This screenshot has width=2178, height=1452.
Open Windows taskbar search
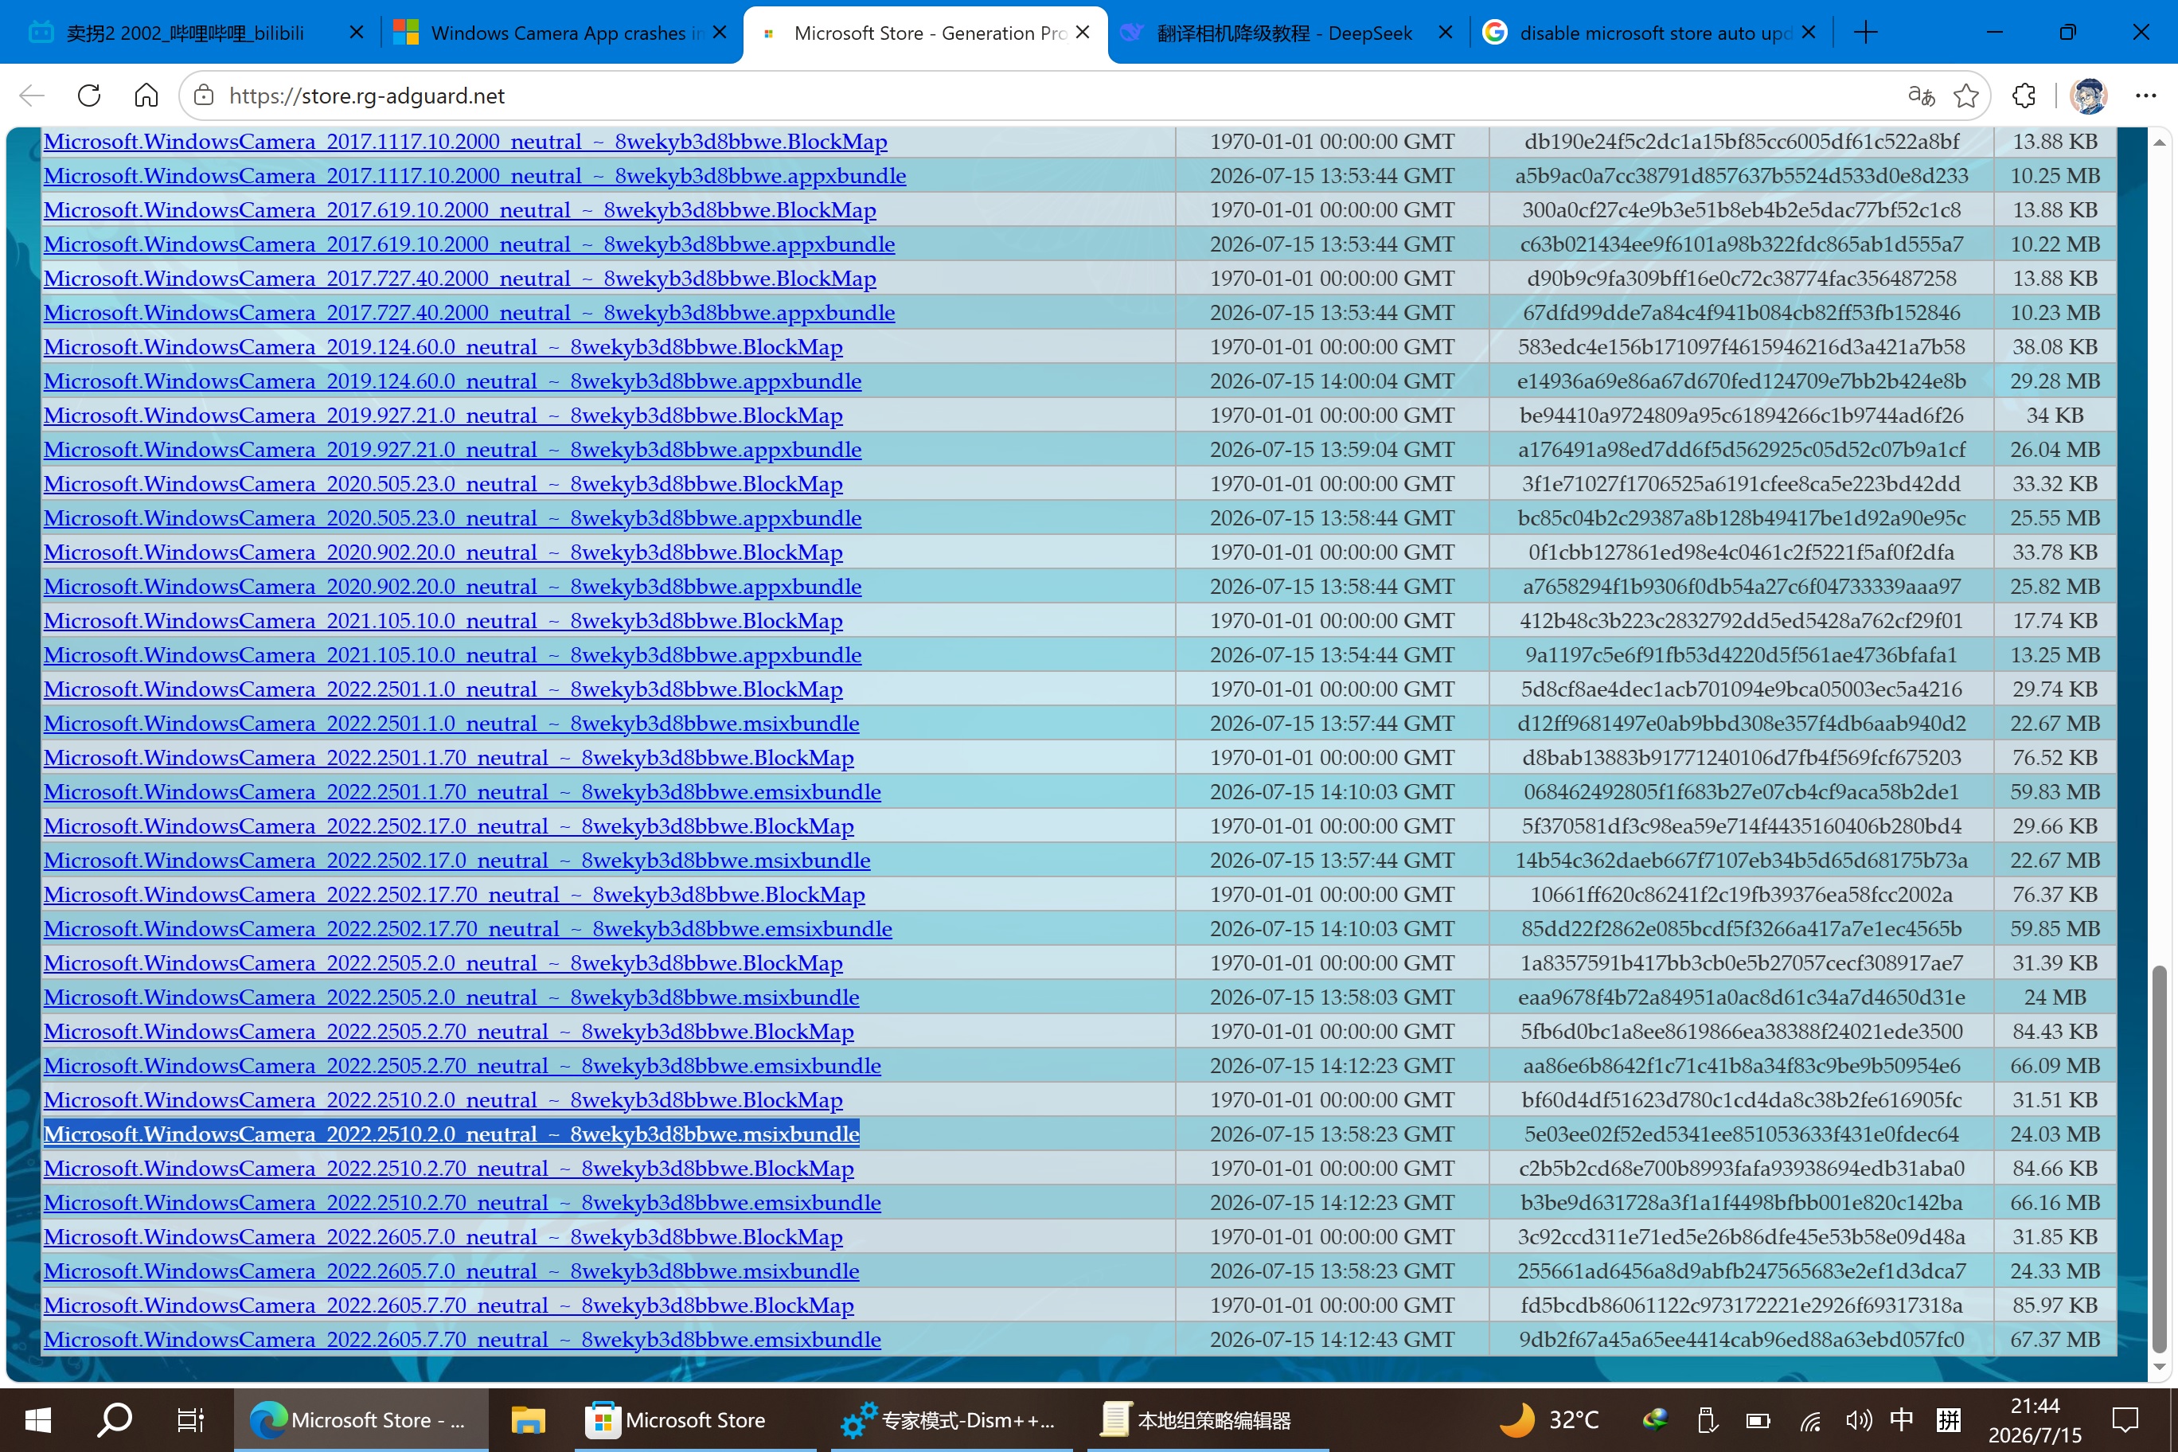115,1419
